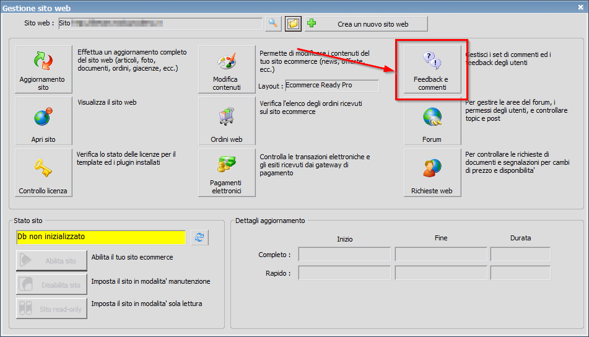Open Feedback e commenti
The image size is (589, 337).
[432, 69]
